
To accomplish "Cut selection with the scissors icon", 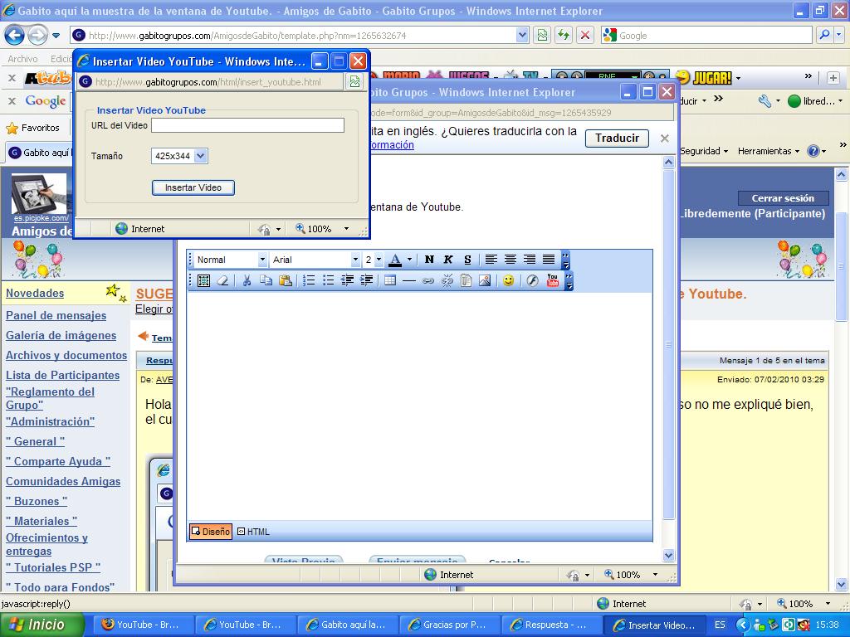I will tap(247, 281).
